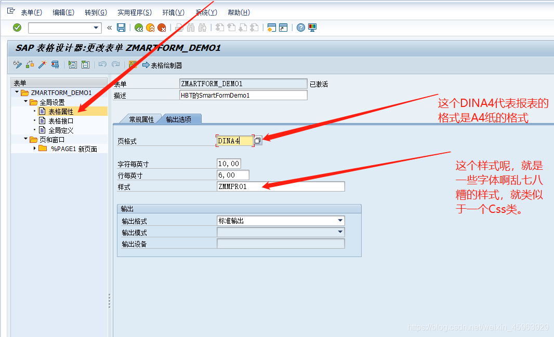Click the Activate magic wand icon
554x337 pixels.
pos(43,64)
